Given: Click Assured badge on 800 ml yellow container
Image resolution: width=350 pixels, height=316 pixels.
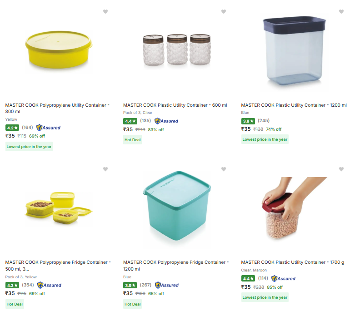Looking at the screenshot, I should tap(49, 128).
